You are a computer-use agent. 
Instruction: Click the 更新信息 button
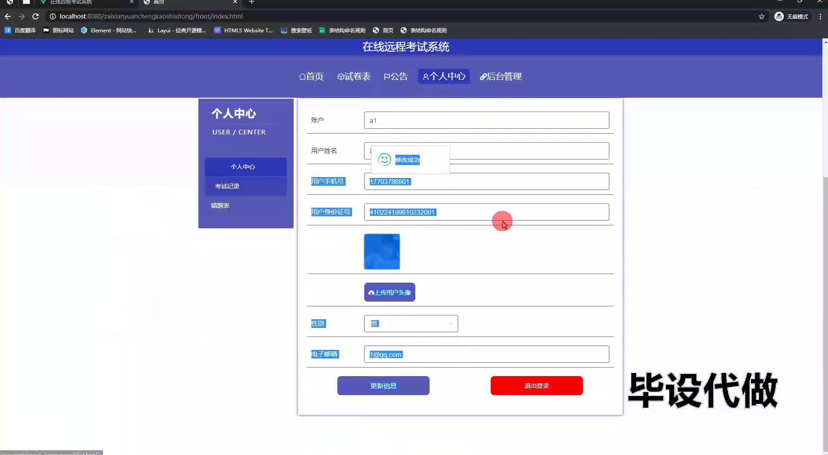pos(383,386)
